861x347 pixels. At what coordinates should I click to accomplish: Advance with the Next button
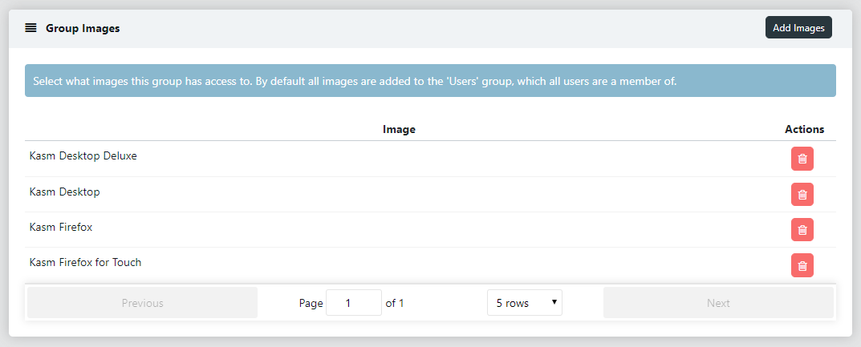[x=718, y=303]
